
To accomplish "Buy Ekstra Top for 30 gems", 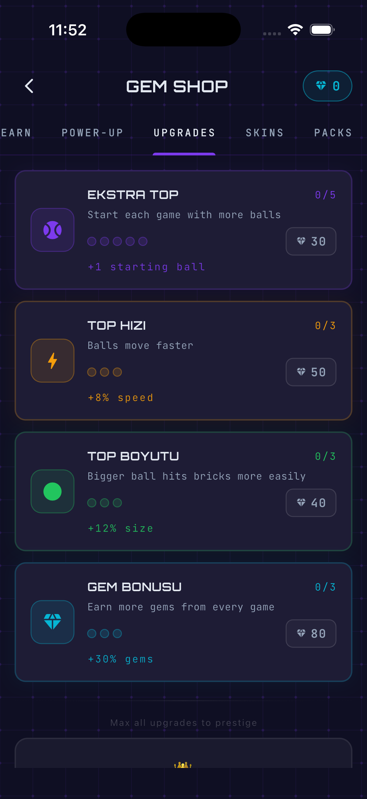I will tap(311, 241).
